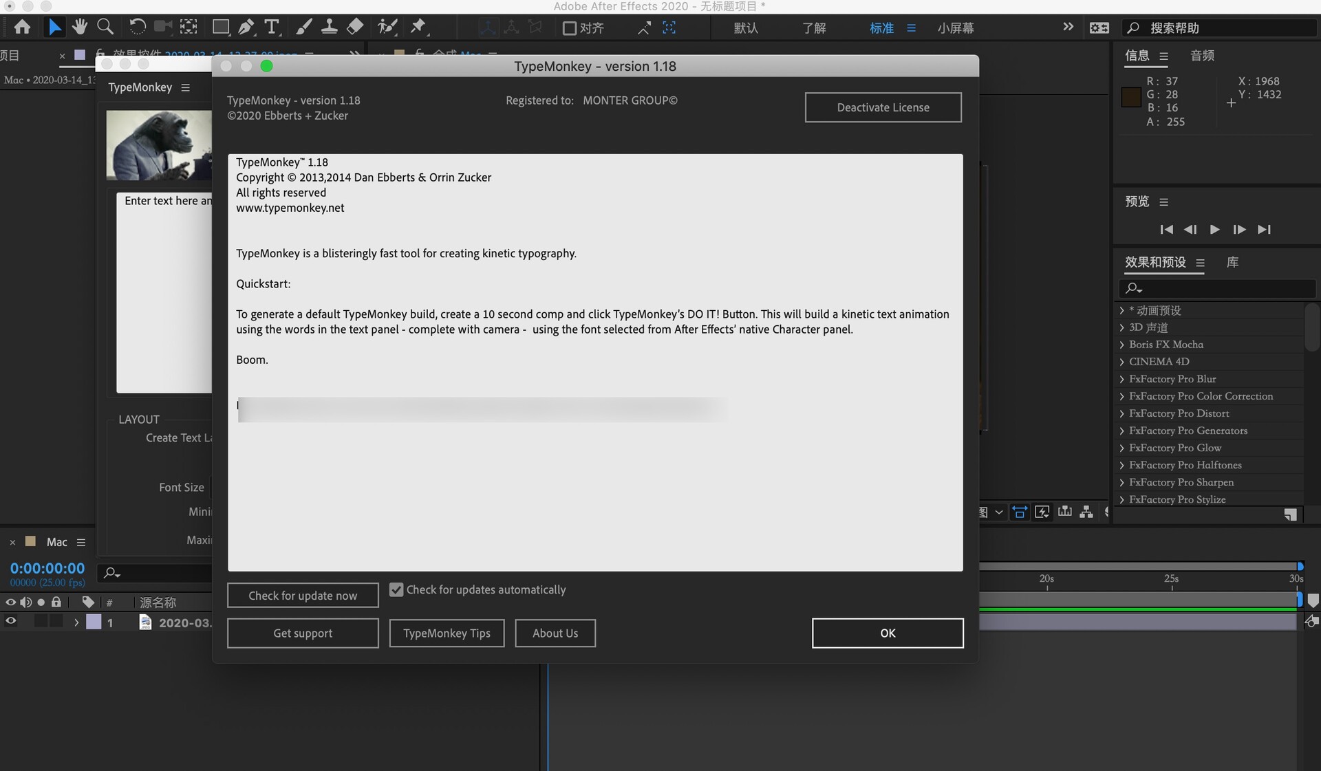Toggle the snapping 对齐 checkbox
The width and height of the screenshot is (1321, 771).
pyautogui.click(x=570, y=28)
